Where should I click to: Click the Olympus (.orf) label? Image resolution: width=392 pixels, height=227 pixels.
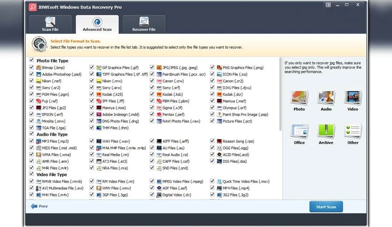tap(234, 108)
